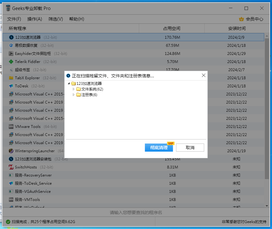Expand the 注册表(6) tree node
This screenshot has height=229, width=272.
tap(74, 95)
